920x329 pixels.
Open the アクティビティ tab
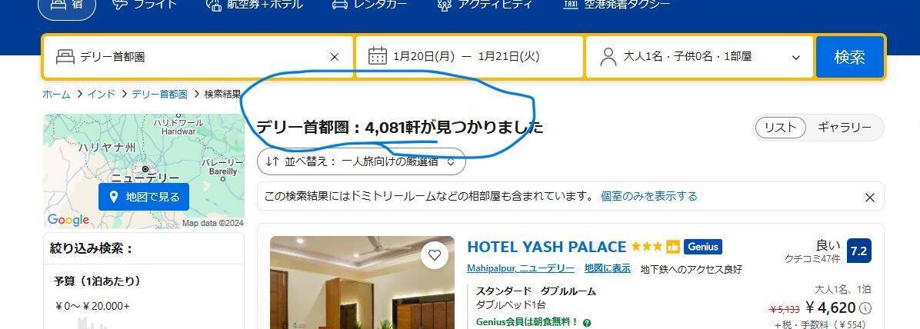485,5
